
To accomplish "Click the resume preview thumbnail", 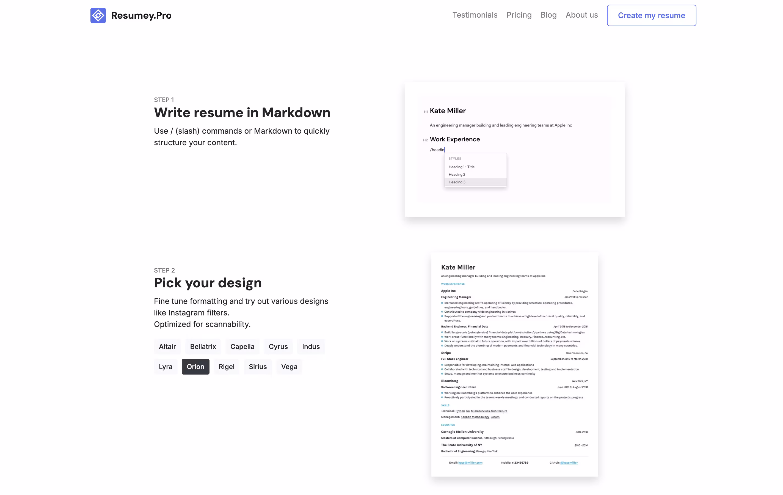I will (x=514, y=364).
